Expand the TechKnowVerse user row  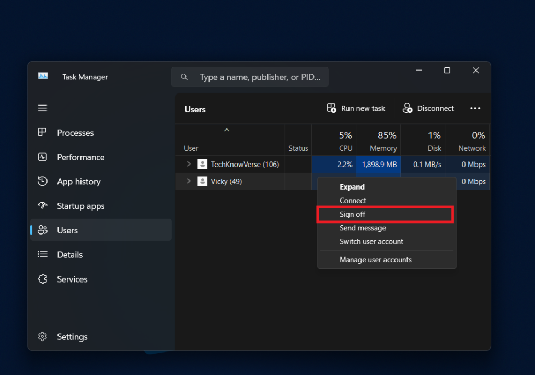click(189, 165)
